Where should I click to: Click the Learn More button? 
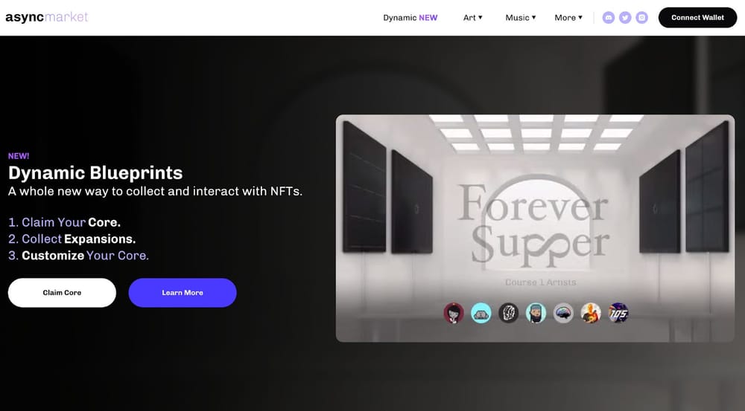point(183,293)
